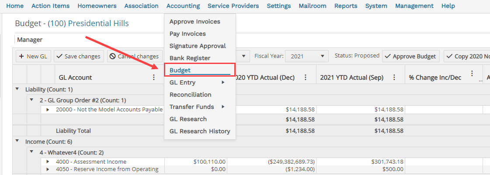
Task: Collapse the Liability (Count: 1) group
Action: pyautogui.click(x=17, y=89)
